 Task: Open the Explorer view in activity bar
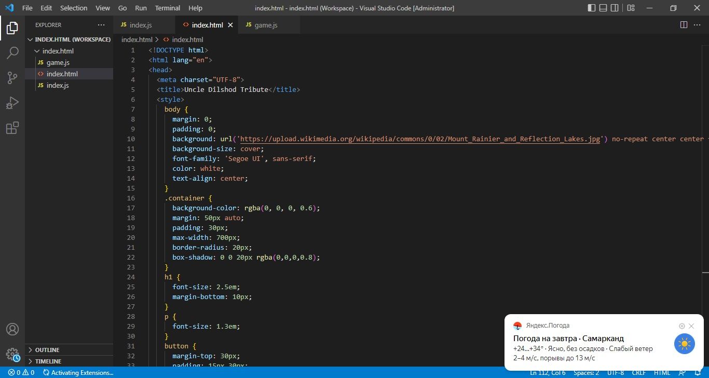pyautogui.click(x=12, y=28)
